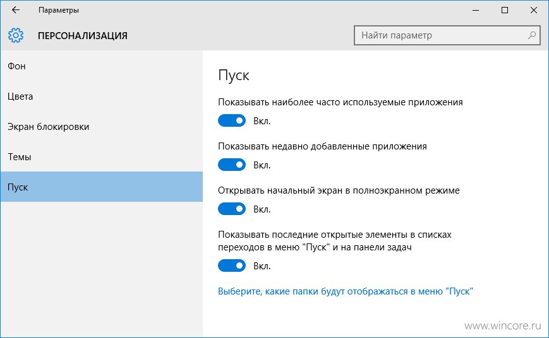The height and width of the screenshot is (338, 549).
Task: Open the Фон section
Action: (102, 66)
